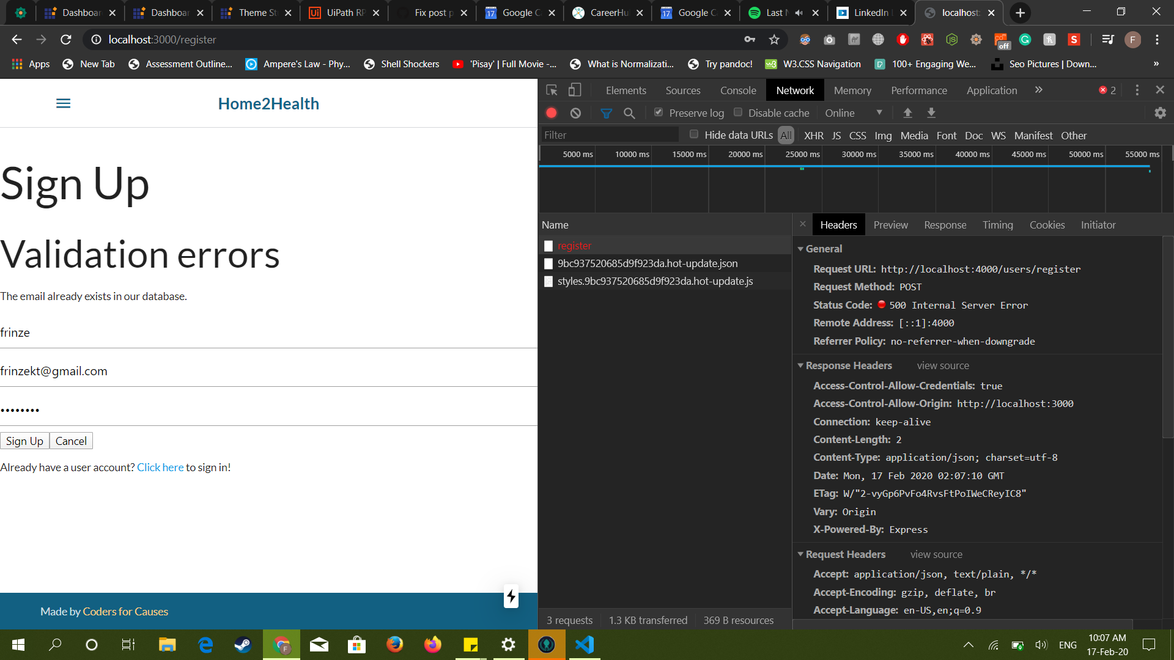Uncheck Preserve log
Image resolution: width=1174 pixels, height=660 pixels.
tap(659, 112)
